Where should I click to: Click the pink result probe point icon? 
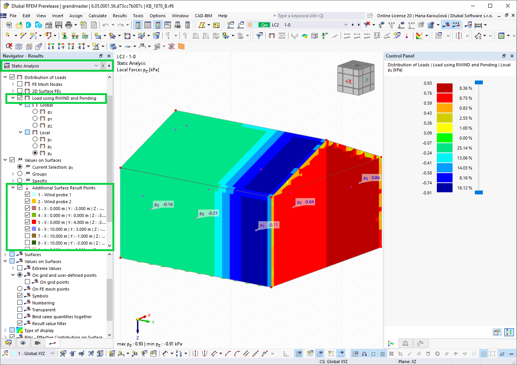click(407, 36)
